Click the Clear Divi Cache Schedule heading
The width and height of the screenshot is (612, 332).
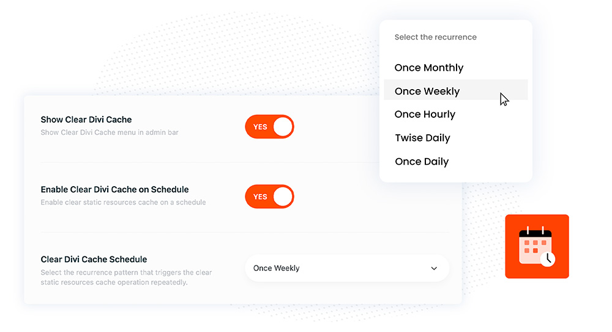tap(94, 259)
